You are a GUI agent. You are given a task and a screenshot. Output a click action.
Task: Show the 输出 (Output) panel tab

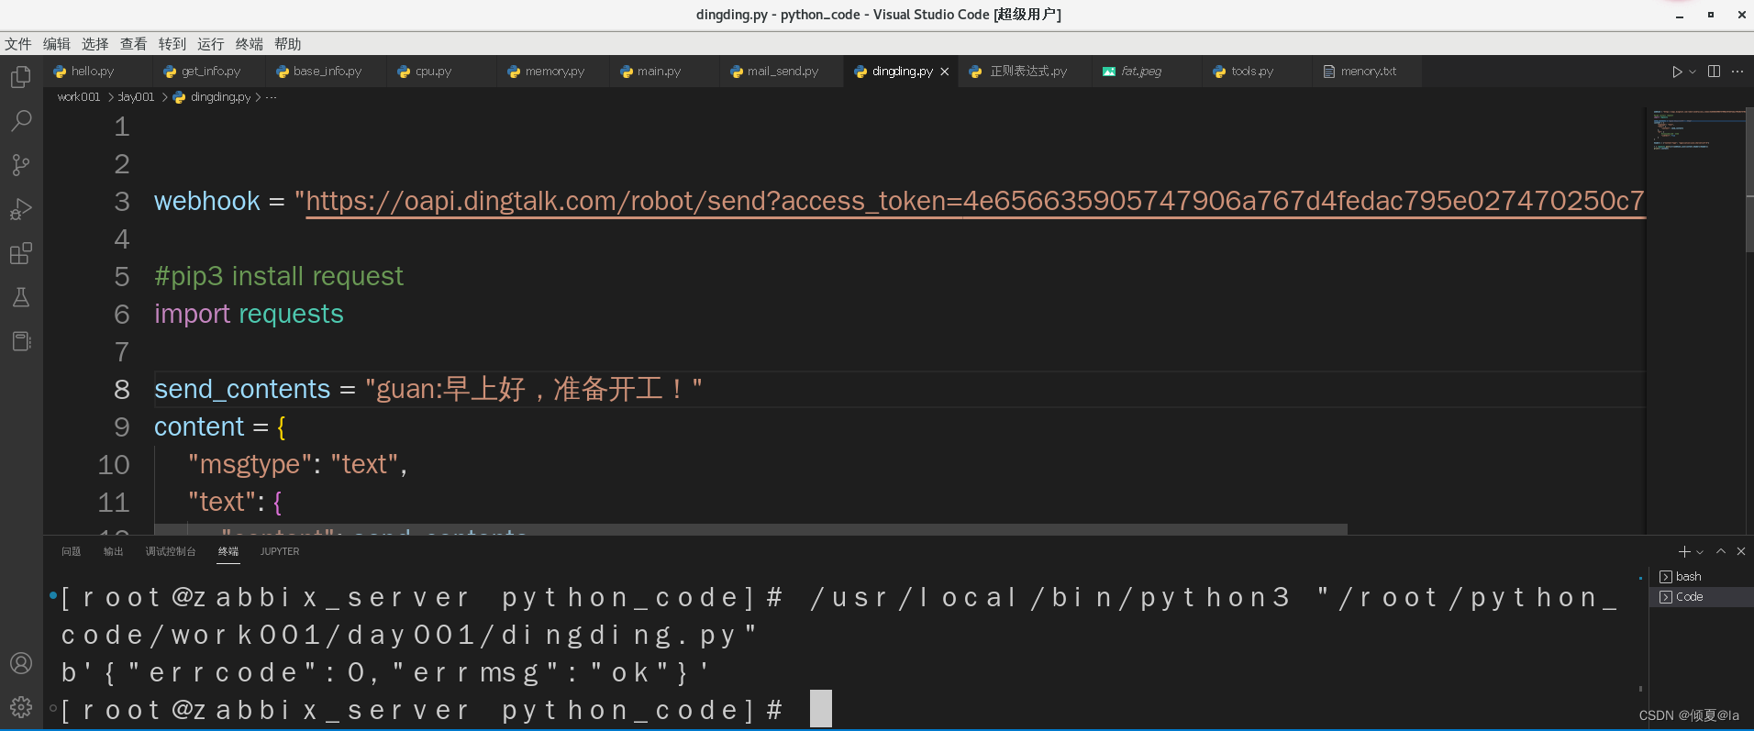pyautogui.click(x=114, y=551)
